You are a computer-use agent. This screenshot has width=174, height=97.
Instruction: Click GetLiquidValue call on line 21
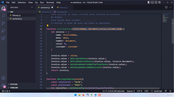(79, 58)
